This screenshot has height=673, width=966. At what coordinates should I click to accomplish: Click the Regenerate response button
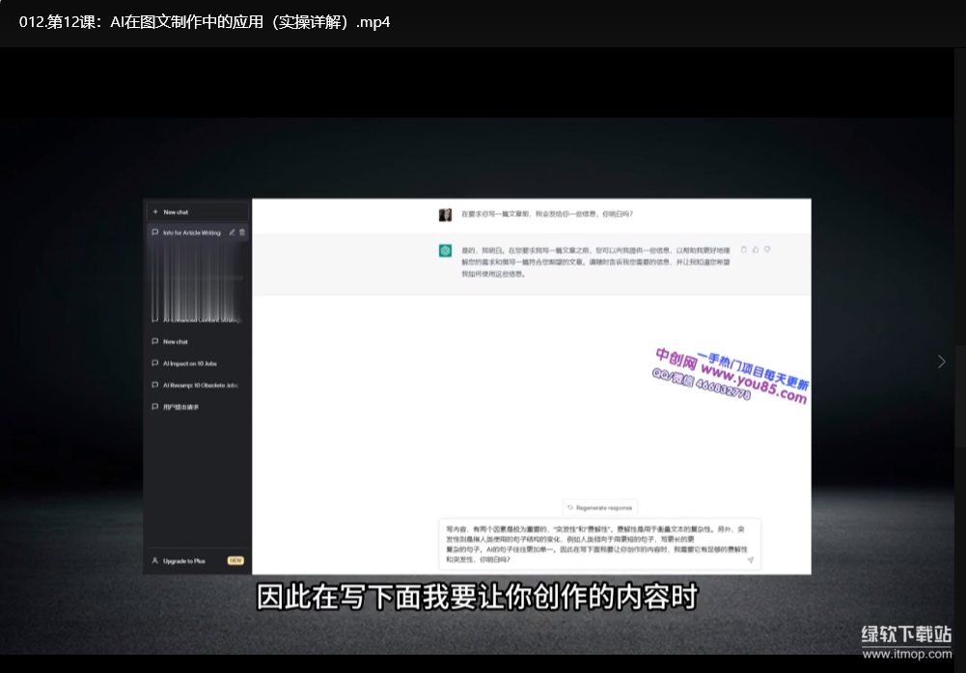[600, 508]
